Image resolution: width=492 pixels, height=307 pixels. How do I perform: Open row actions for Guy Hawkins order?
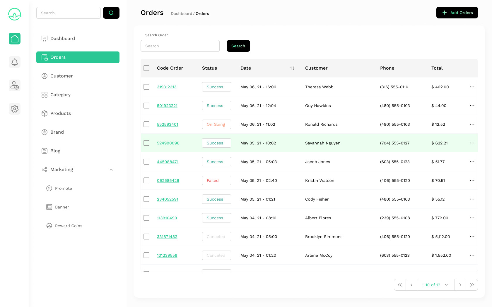(472, 106)
